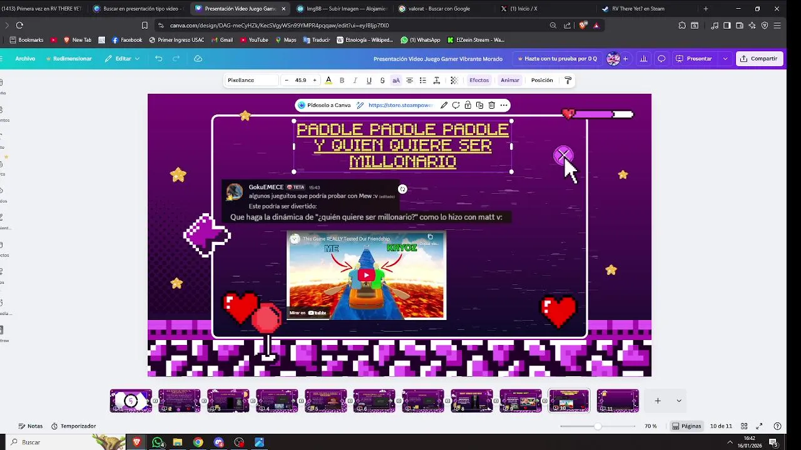Select slide 5 thumbnail
This screenshot has height=450, width=801.
coord(325,401)
